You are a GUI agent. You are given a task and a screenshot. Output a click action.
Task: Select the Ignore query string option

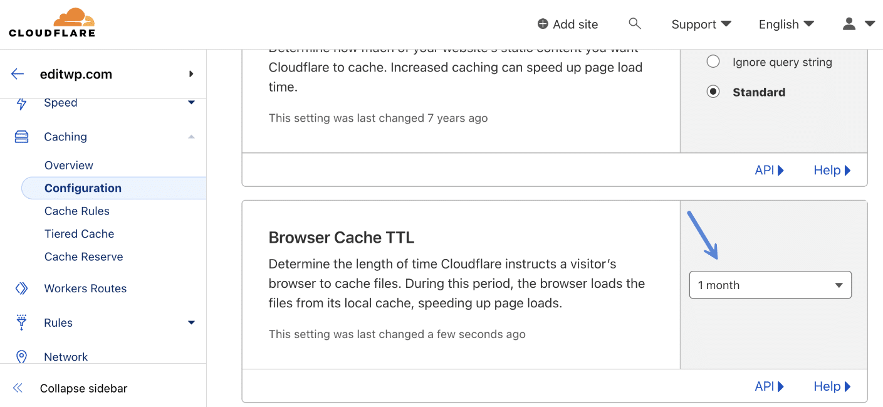click(x=713, y=62)
